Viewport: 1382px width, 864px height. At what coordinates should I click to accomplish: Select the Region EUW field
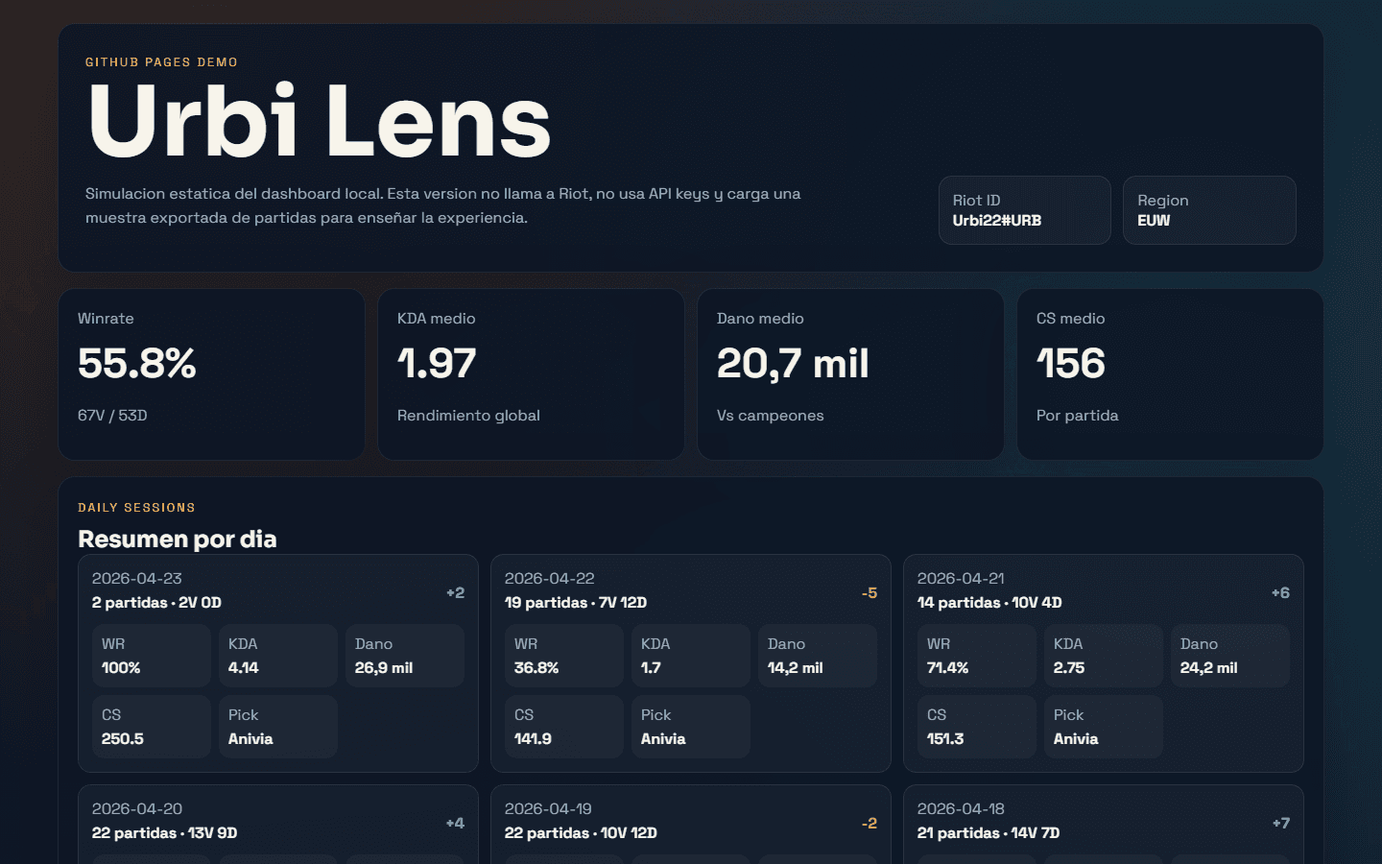click(x=1209, y=210)
